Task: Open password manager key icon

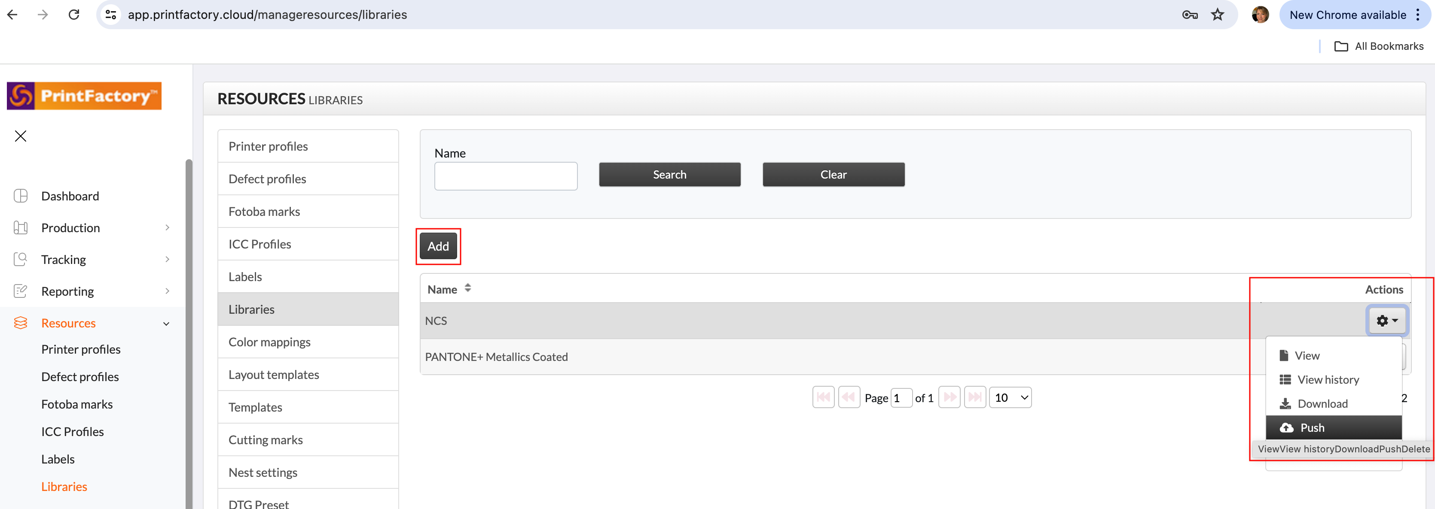Action: point(1190,15)
